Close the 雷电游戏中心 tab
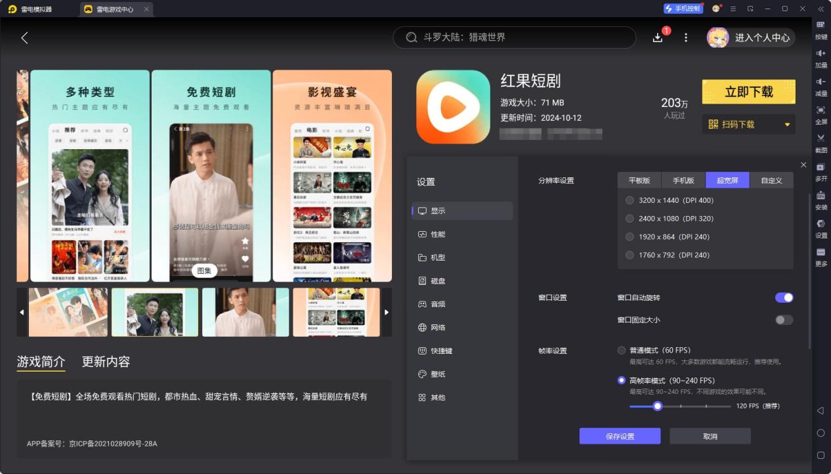 tap(146, 9)
